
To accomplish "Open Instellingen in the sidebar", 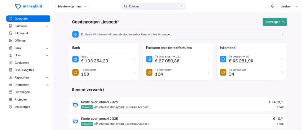I will 28,107.
